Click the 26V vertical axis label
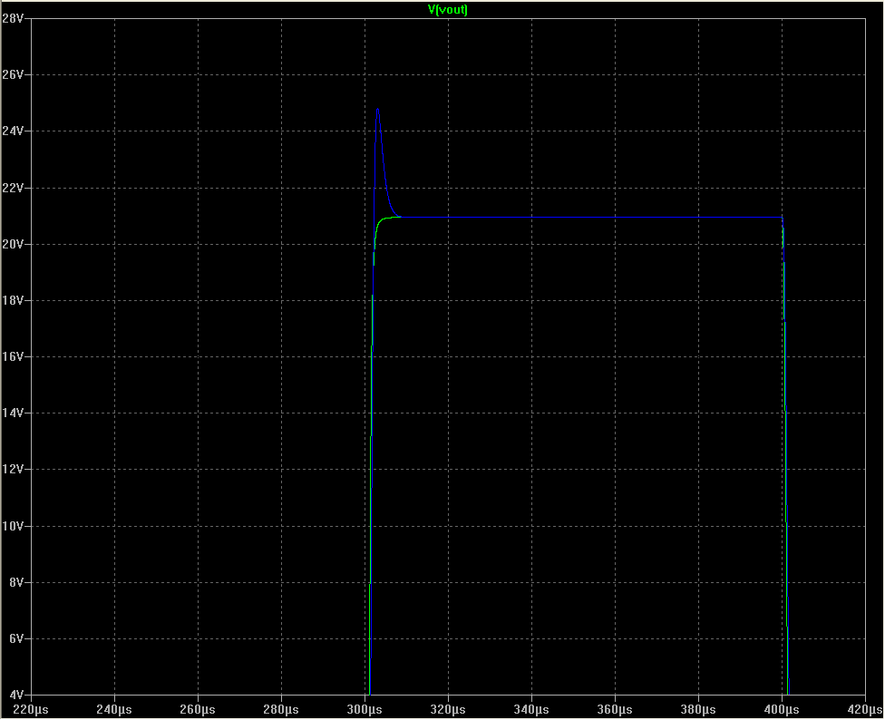The height and width of the screenshot is (720, 885). pyautogui.click(x=13, y=74)
